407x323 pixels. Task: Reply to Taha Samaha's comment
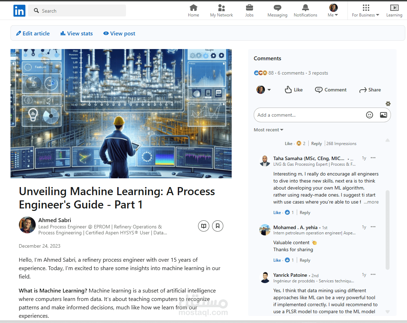point(305,213)
